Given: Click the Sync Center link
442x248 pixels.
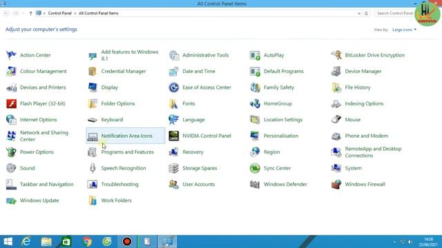Looking at the screenshot, I should pyautogui.click(x=277, y=168).
